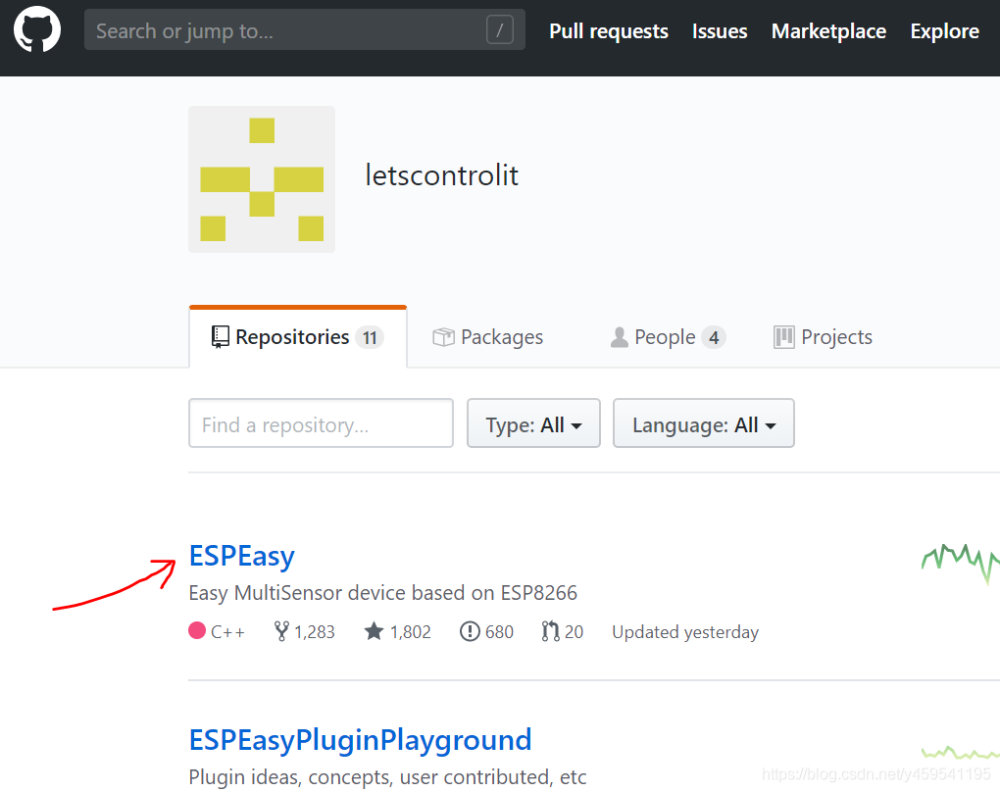The width and height of the screenshot is (1000, 792).
Task: Click the C++ language label
Action: pos(227,632)
